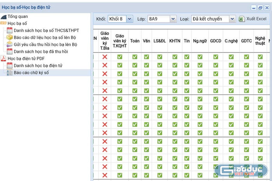Click first row's red X under T.Bìa

point(105,57)
